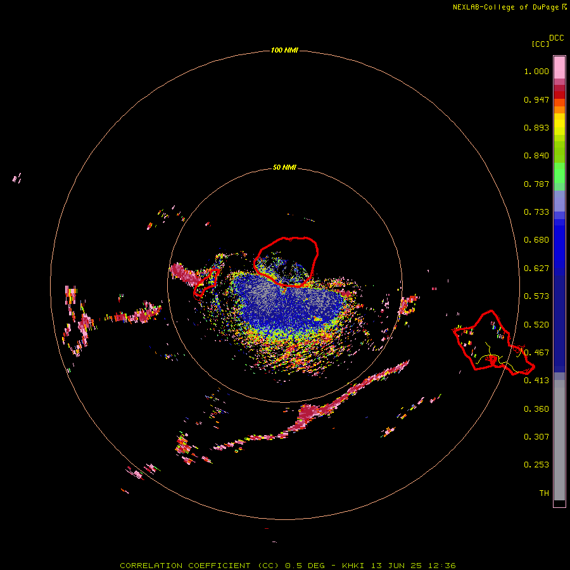The width and height of the screenshot is (570, 570).
Task: Click the 0.573 legend value
Action: pos(536,296)
